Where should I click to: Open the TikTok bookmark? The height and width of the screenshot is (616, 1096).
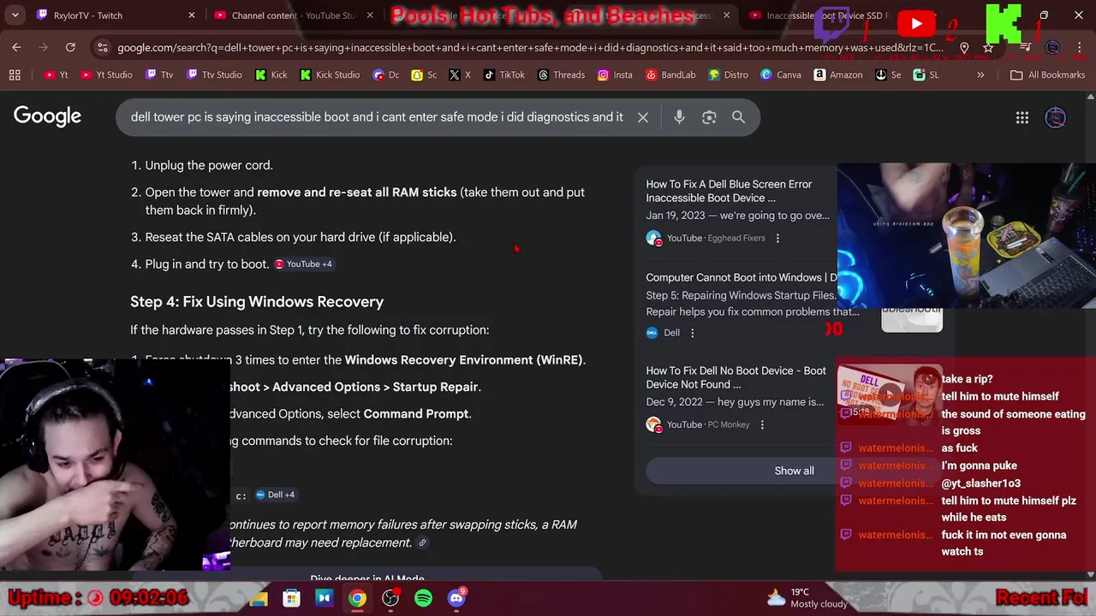point(503,75)
